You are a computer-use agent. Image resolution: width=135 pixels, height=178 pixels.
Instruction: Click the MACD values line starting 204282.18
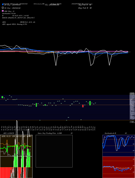coord(18,18)
